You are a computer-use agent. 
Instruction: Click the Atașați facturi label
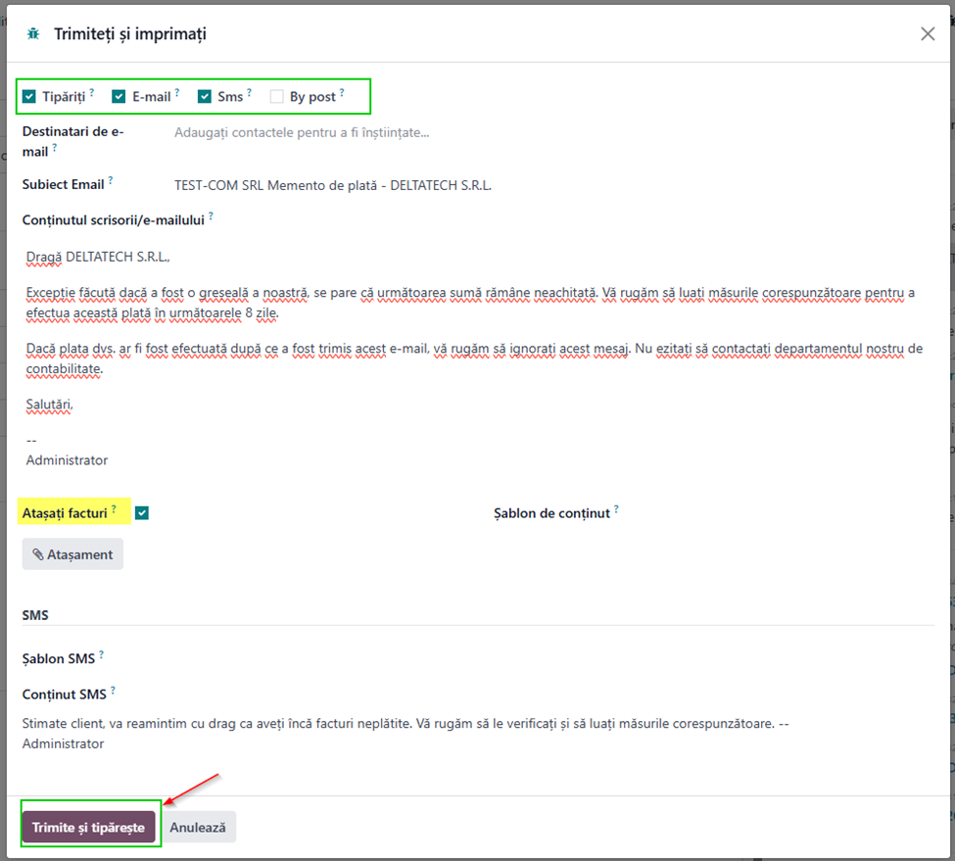tap(65, 513)
